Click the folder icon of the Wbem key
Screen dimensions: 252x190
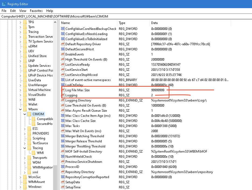coord(25,109)
